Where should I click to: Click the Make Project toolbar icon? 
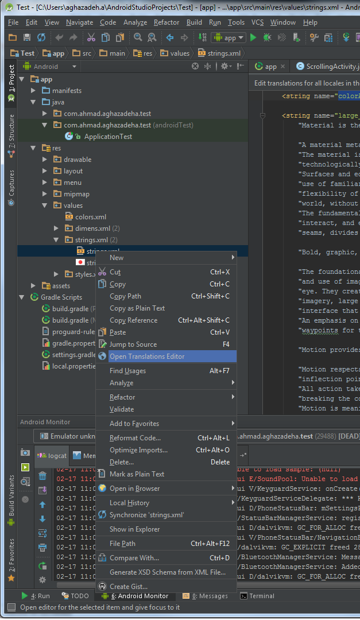point(202,37)
